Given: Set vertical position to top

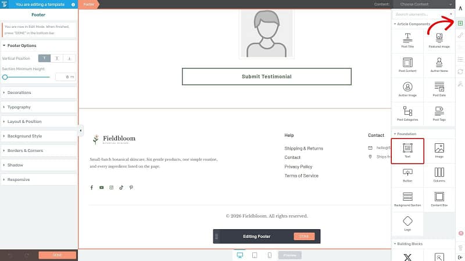Looking at the screenshot, I should (45, 59).
